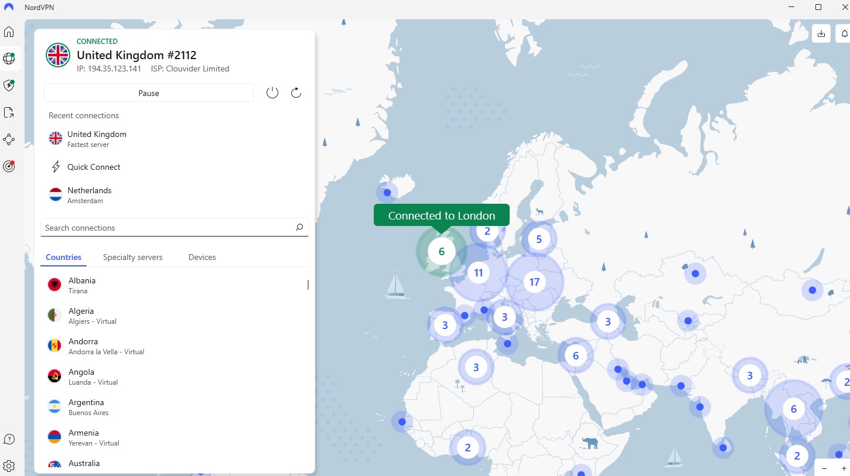Switch to the Countries tab

(x=63, y=257)
